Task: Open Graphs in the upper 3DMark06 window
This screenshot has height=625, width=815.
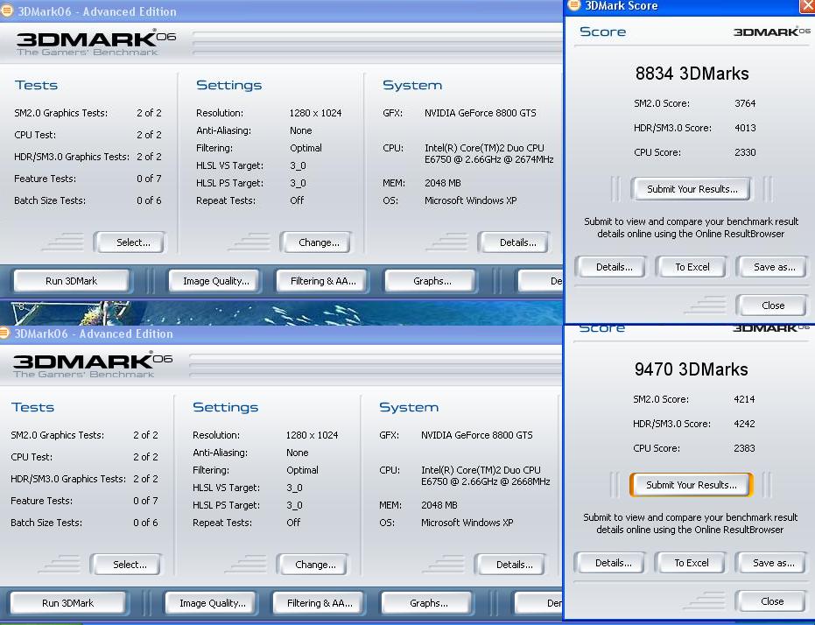Action: [432, 281]
